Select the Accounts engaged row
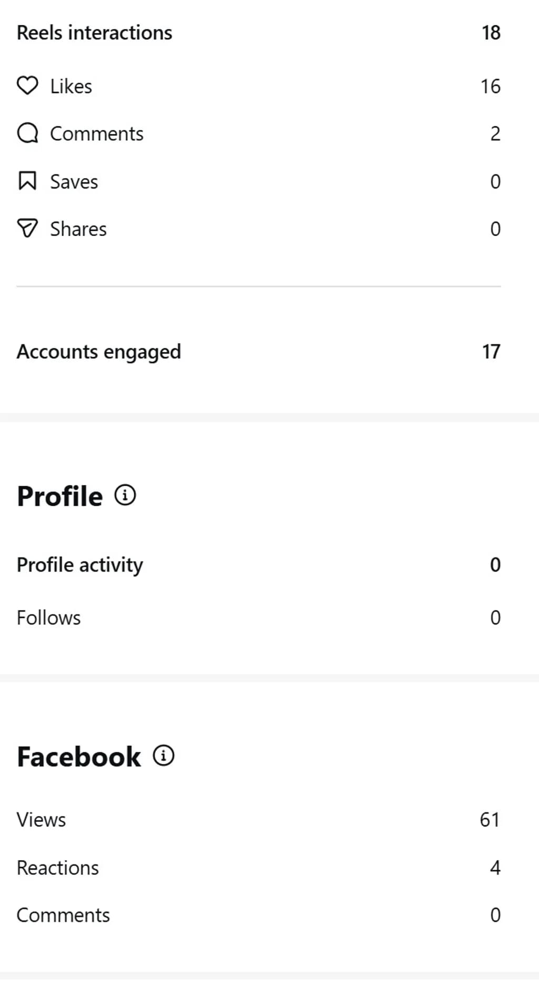Screen dimensions: 539x984 coord(258,351)
